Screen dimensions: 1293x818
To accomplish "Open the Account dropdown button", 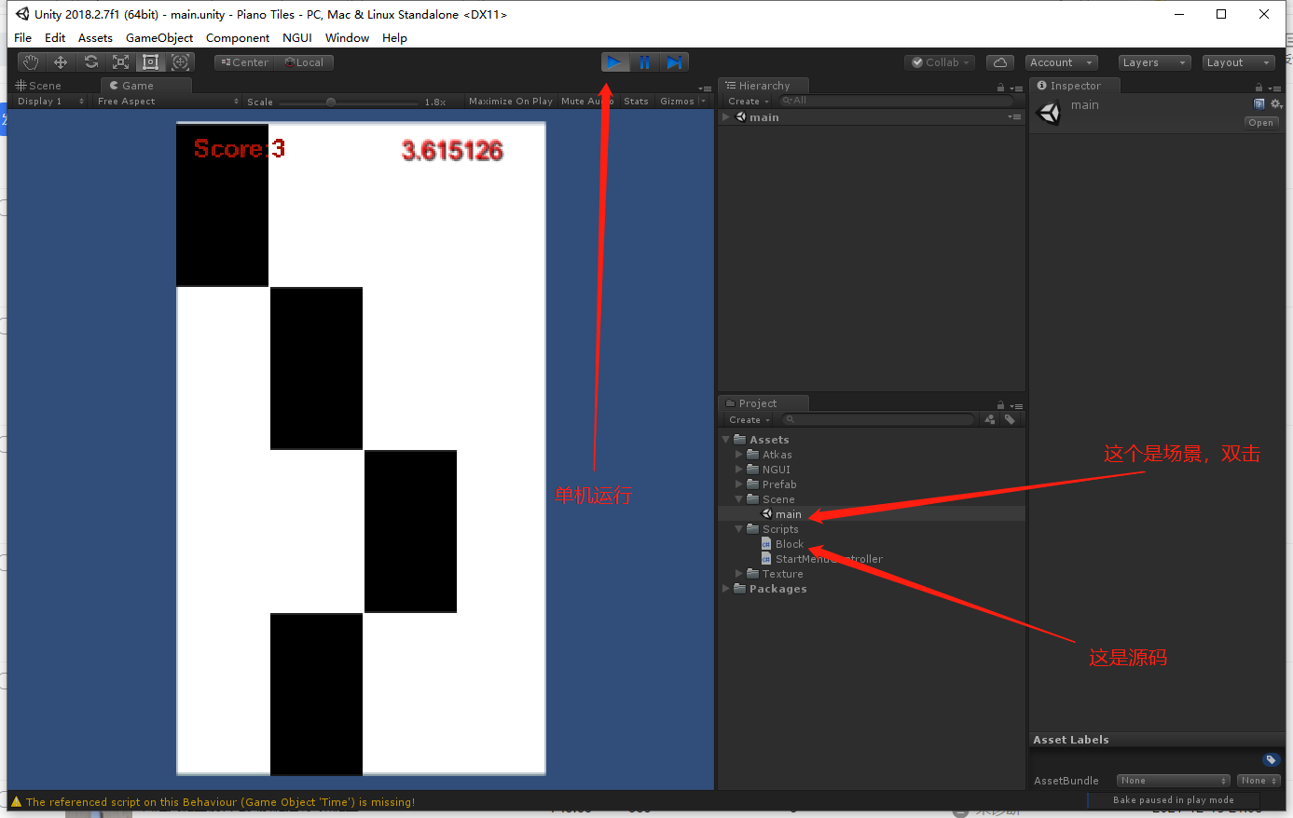I will pos(1062,62).
